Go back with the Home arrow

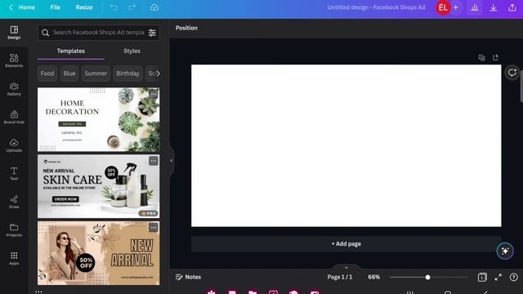tap(11, 7)
